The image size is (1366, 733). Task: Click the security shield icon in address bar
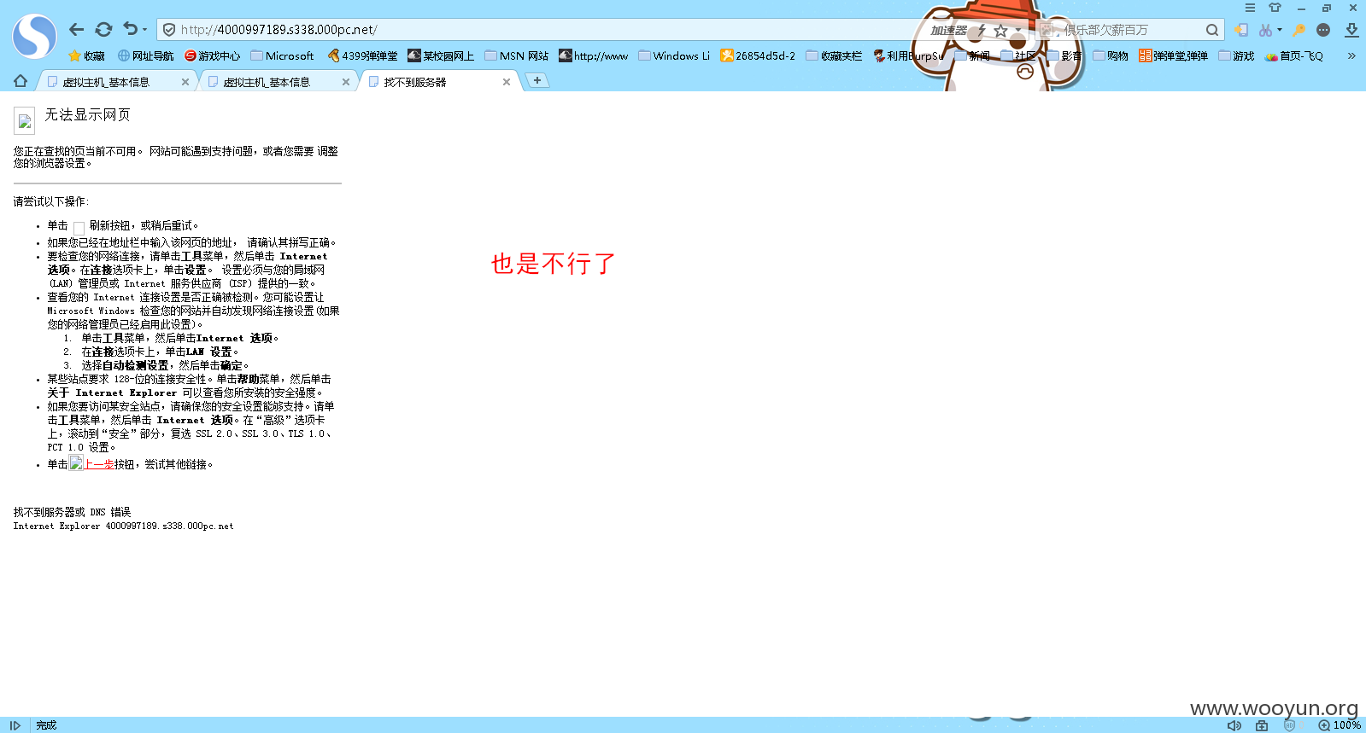(169, 30)
